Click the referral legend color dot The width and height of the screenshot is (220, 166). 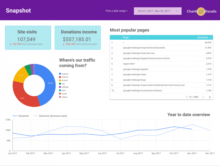(x=60, y=77)
